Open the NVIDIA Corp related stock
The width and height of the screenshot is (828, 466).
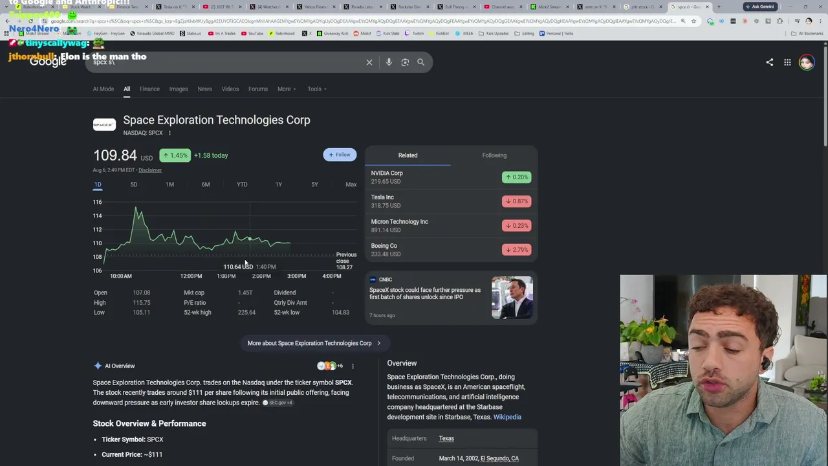coord(451,177)
